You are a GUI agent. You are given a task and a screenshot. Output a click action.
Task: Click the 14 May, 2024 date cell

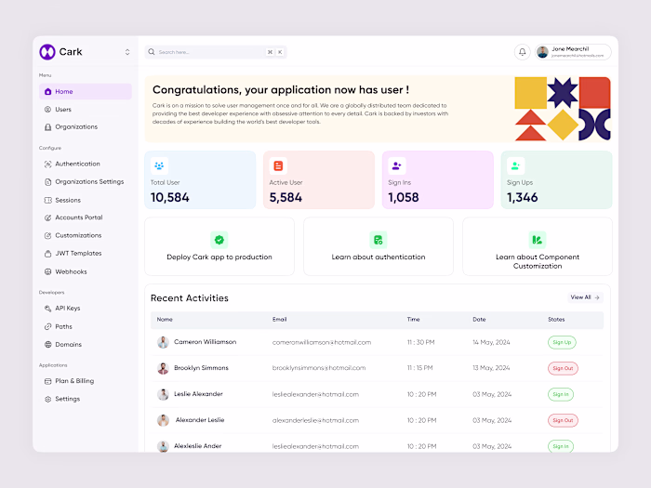click(x=491, y=342)
